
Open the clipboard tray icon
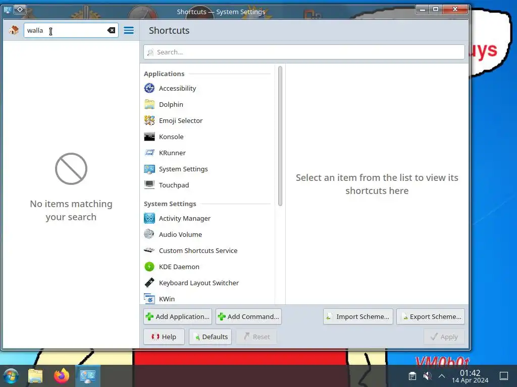412,376
